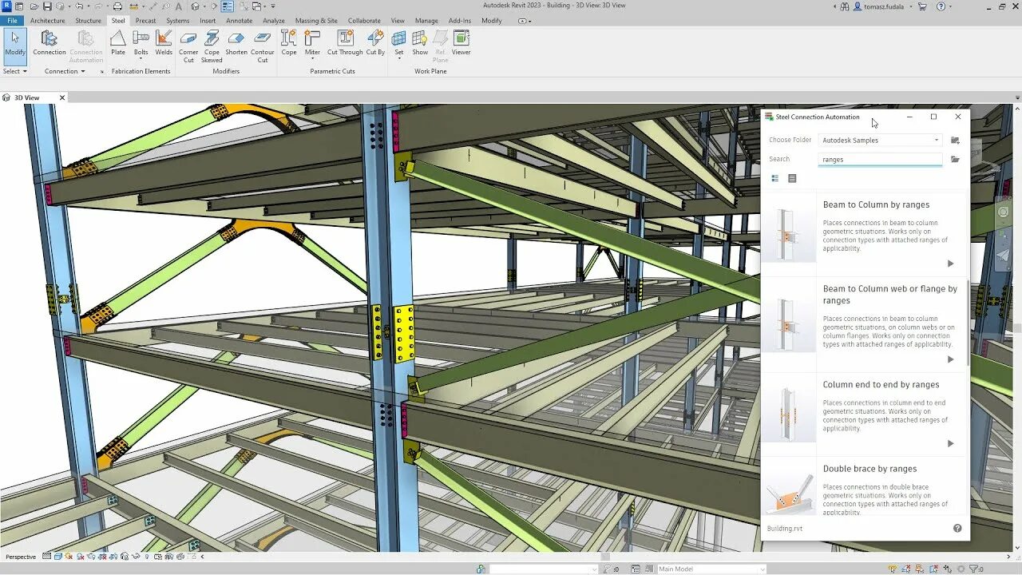This screenshot has width=1022, height=575.
Task: Toggle Show work plane
Action: coord(420,42)
